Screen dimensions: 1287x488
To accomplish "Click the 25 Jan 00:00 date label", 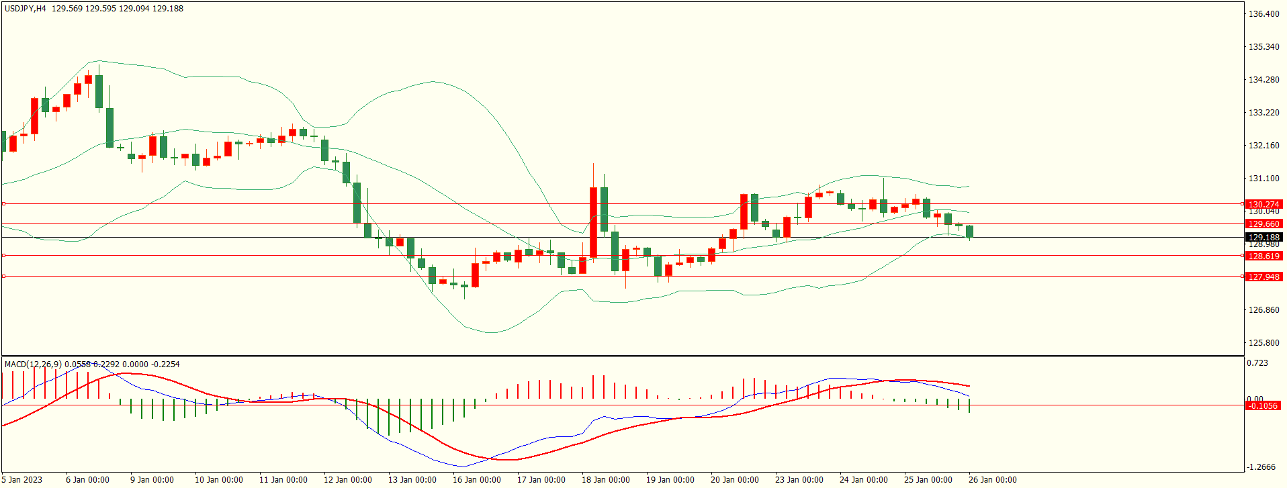I will (x=928, y=479).
